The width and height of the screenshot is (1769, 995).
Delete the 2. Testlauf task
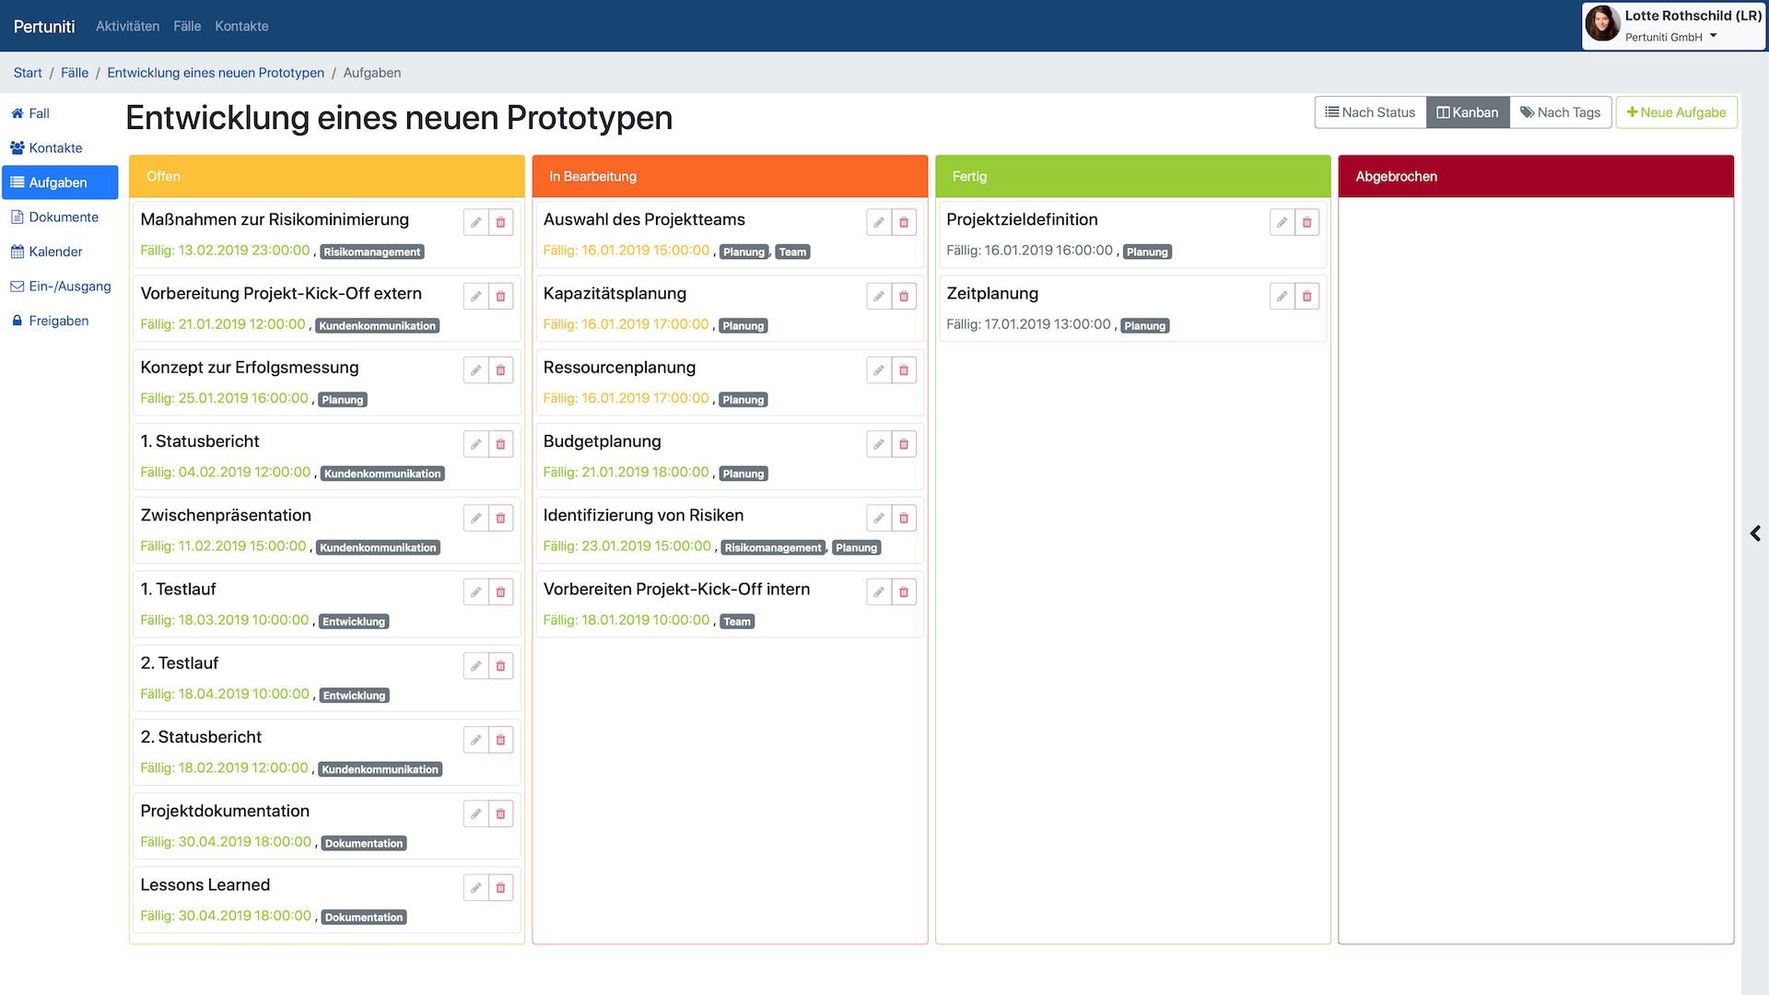coord(500,666)
